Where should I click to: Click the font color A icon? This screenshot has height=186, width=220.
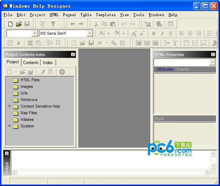[x=101, y=33]
